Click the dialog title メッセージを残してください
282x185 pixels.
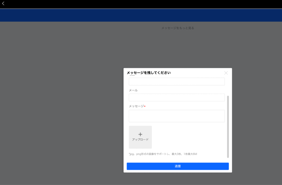[x=149, y=73]
